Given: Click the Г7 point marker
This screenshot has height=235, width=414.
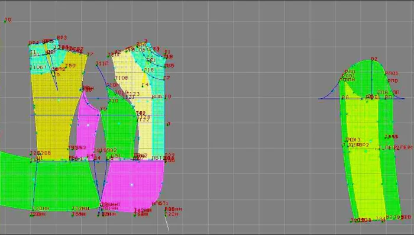Looking at the screenshot, I should click(x=167, y=78).
